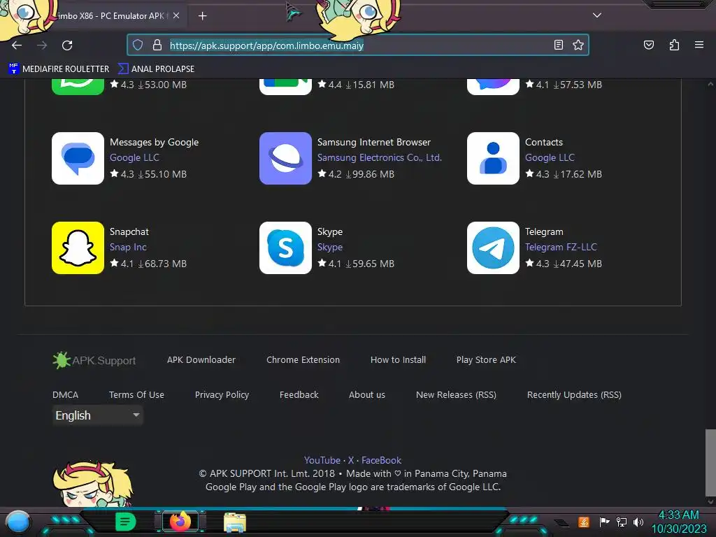The height and width of the screenshot is (537, 716).
Task: Open Samsung Electronics Co., Ltd. developer link
Action: pyautogui.click(x=380, y=157)
